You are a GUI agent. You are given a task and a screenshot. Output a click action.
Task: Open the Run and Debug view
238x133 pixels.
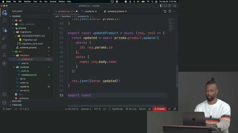click(4, 38)
